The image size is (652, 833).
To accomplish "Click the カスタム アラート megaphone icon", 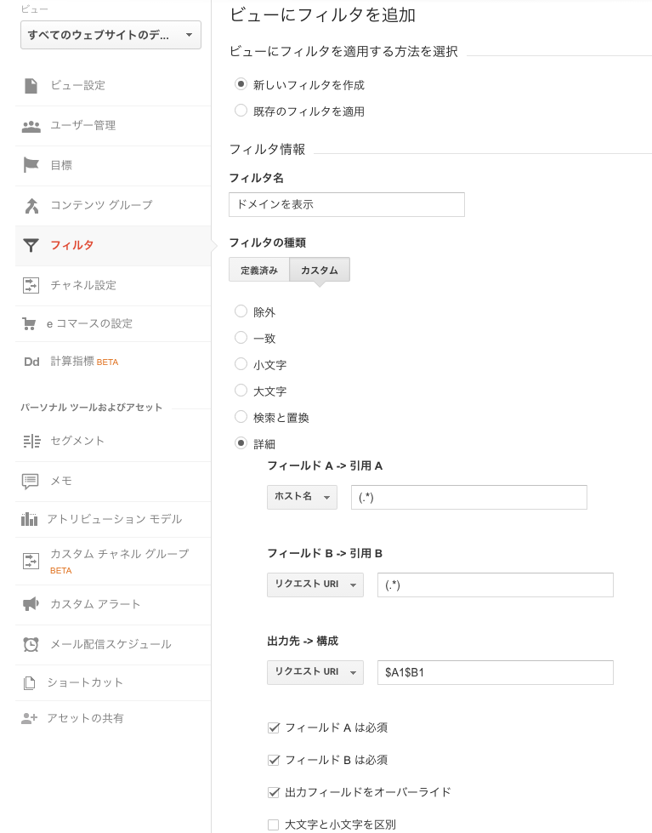I will click(x=31, y=604).
